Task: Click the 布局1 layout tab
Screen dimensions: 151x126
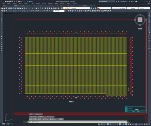Action: 8,124
